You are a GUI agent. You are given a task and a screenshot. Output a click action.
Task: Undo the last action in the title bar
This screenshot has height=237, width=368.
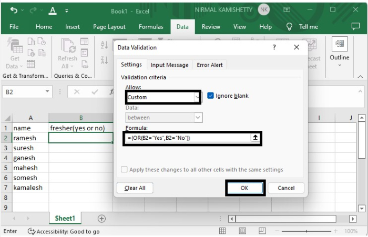coord(14,10)
